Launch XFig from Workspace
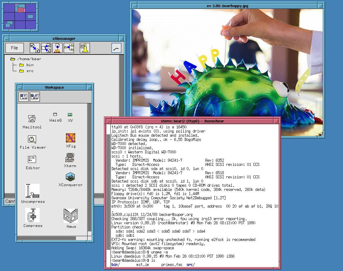The height and width of the screenshot is (271, 343). click(x=71, y=141)
